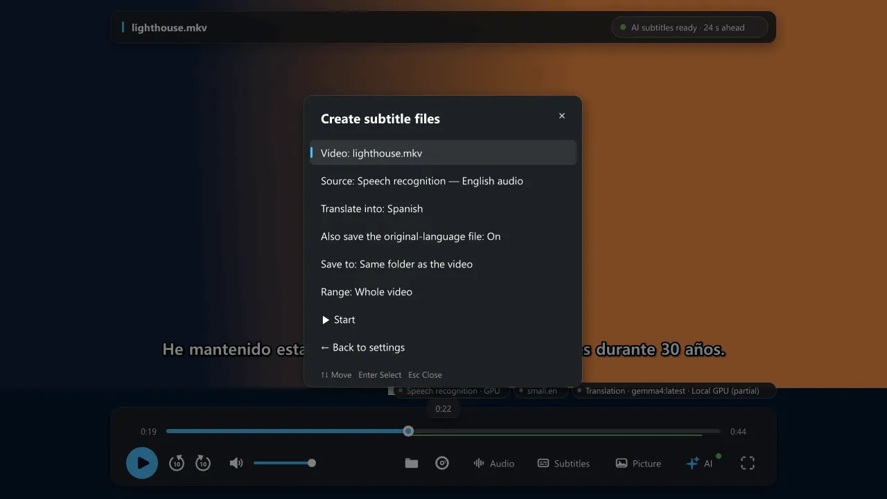
Task: Open the Subtitles menu
Action: tap(564, 463)
